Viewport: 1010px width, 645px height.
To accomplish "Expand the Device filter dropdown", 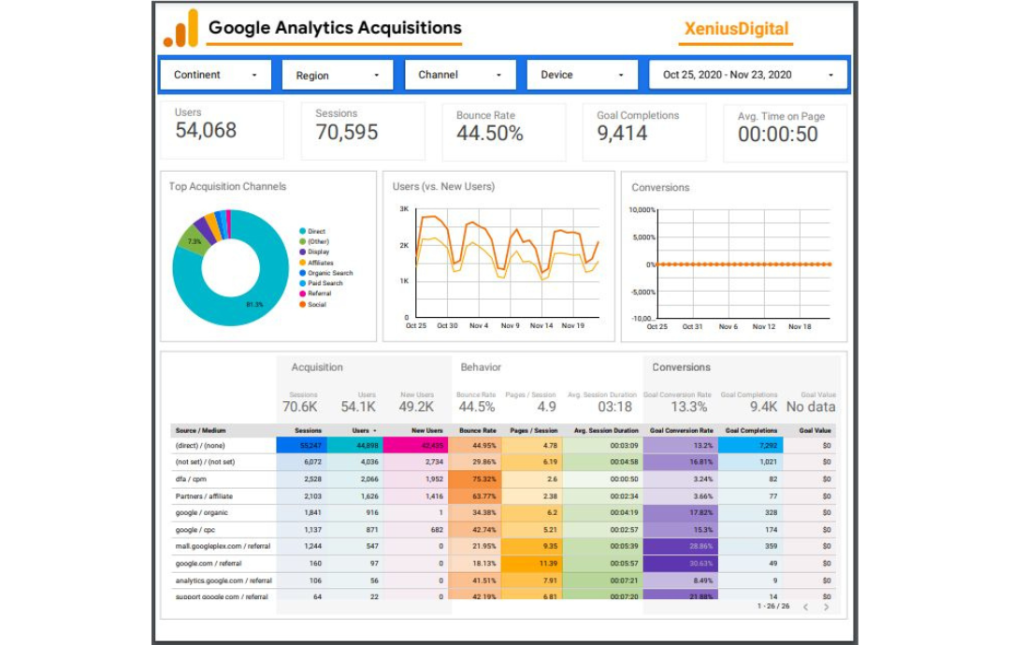I will (583, 75).
